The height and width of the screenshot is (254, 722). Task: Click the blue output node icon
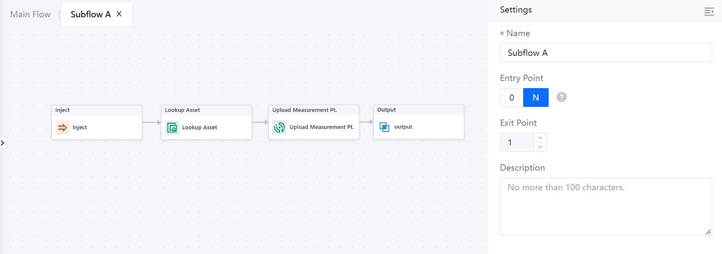(x=384, y=127)
